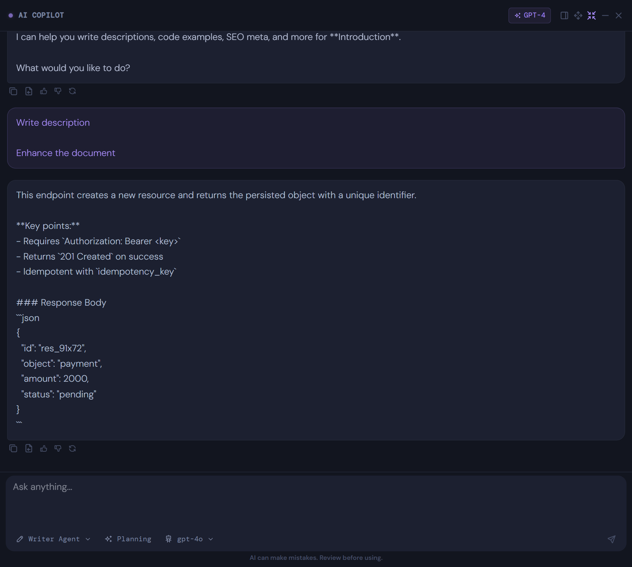Viewport: 632px width, 567px height.
Task: Collapse the copilot with the shrink icon
Action: [x=592, y=15]
